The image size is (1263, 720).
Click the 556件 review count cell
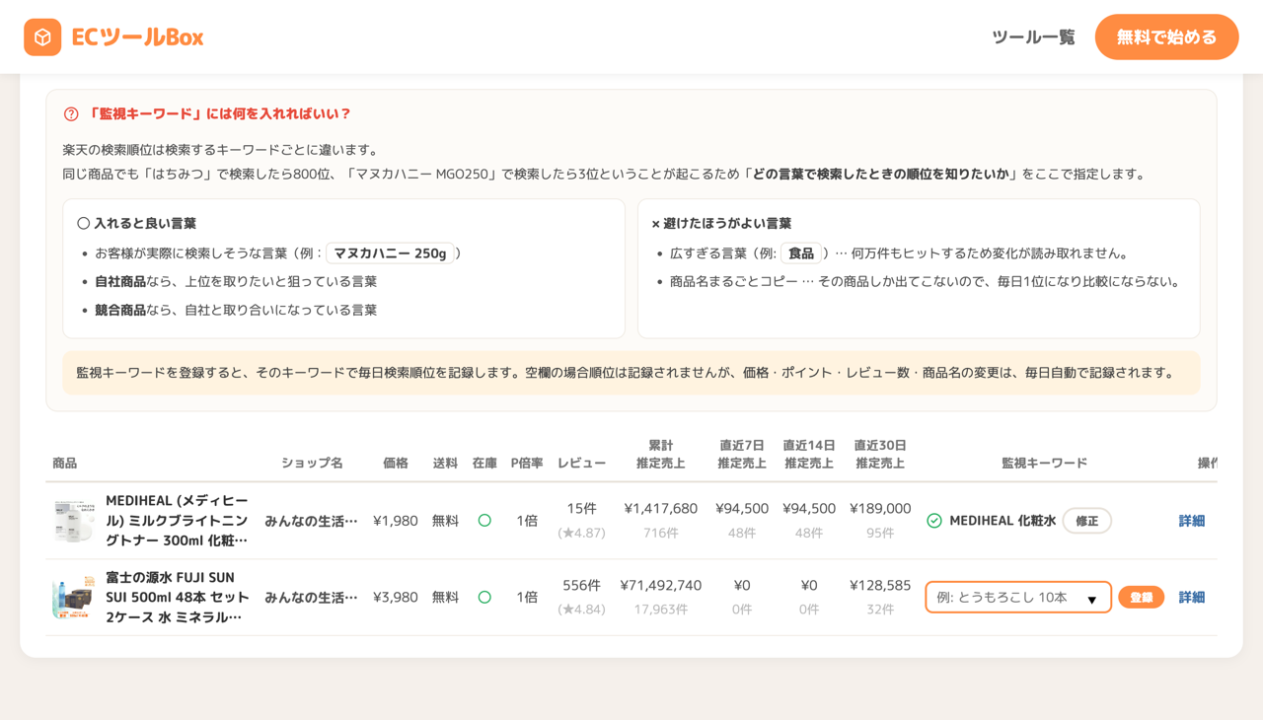coord(581,586)
